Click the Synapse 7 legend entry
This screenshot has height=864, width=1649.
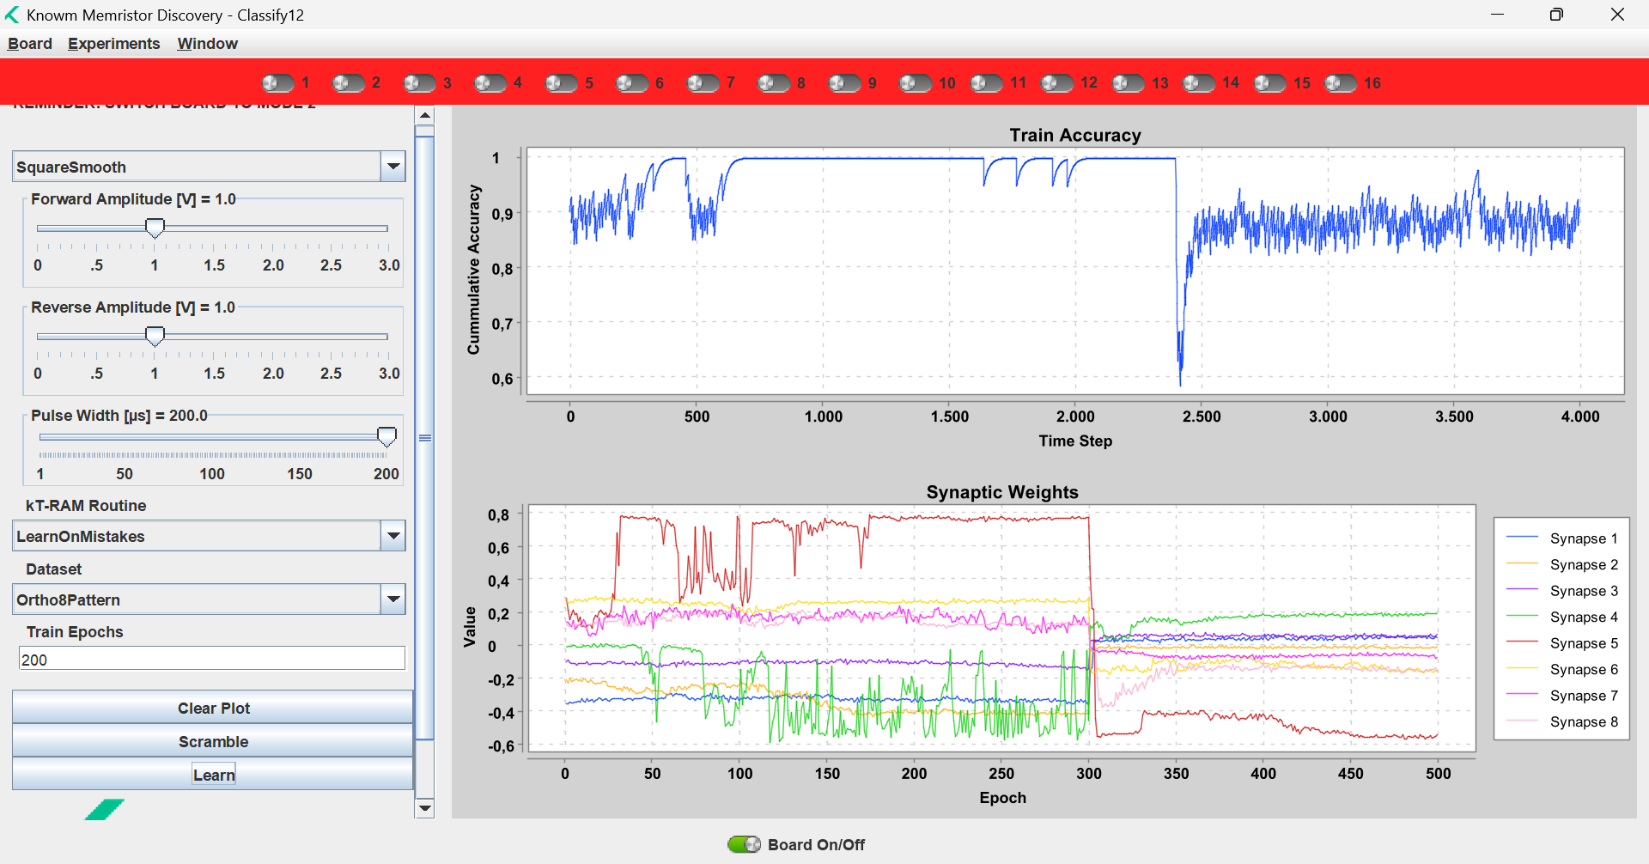pyautogui.click(x=1563, y=696)
